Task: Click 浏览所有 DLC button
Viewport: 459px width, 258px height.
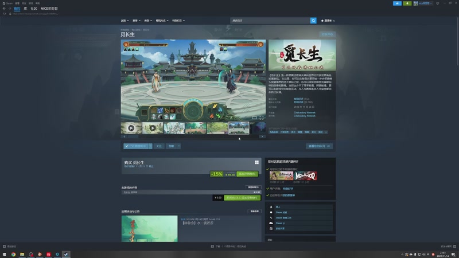Action: click(x=253, y=187)
